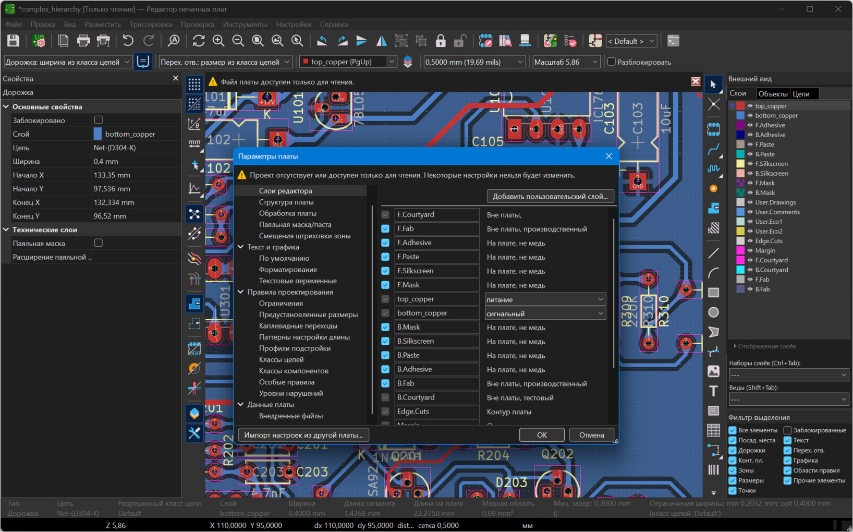Toggle the Все элементы selection filter
Image resolution: width=853 pixels, height=532 pixels.
(x=733, y=430)
